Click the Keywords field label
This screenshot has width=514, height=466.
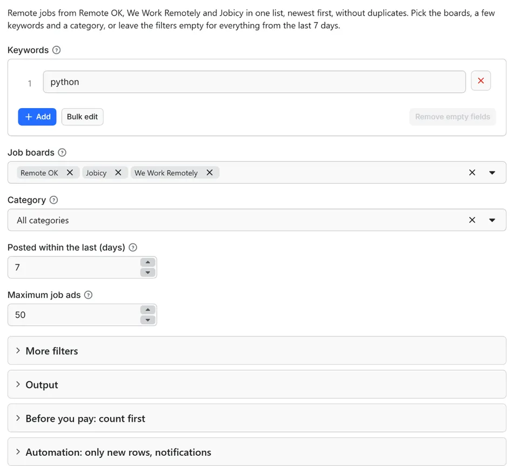28,50
